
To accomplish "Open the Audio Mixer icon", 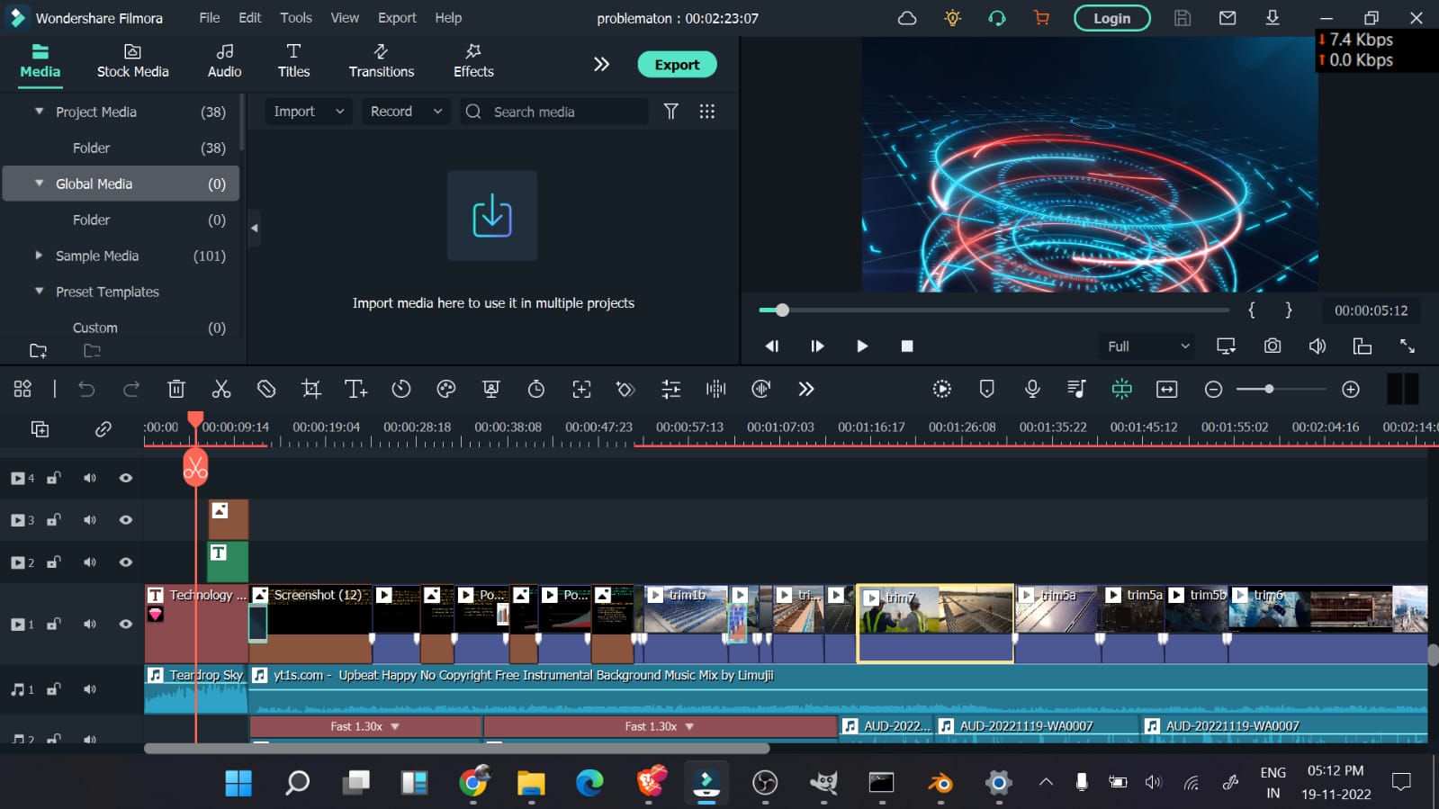I will click(x=1076, y=389).
